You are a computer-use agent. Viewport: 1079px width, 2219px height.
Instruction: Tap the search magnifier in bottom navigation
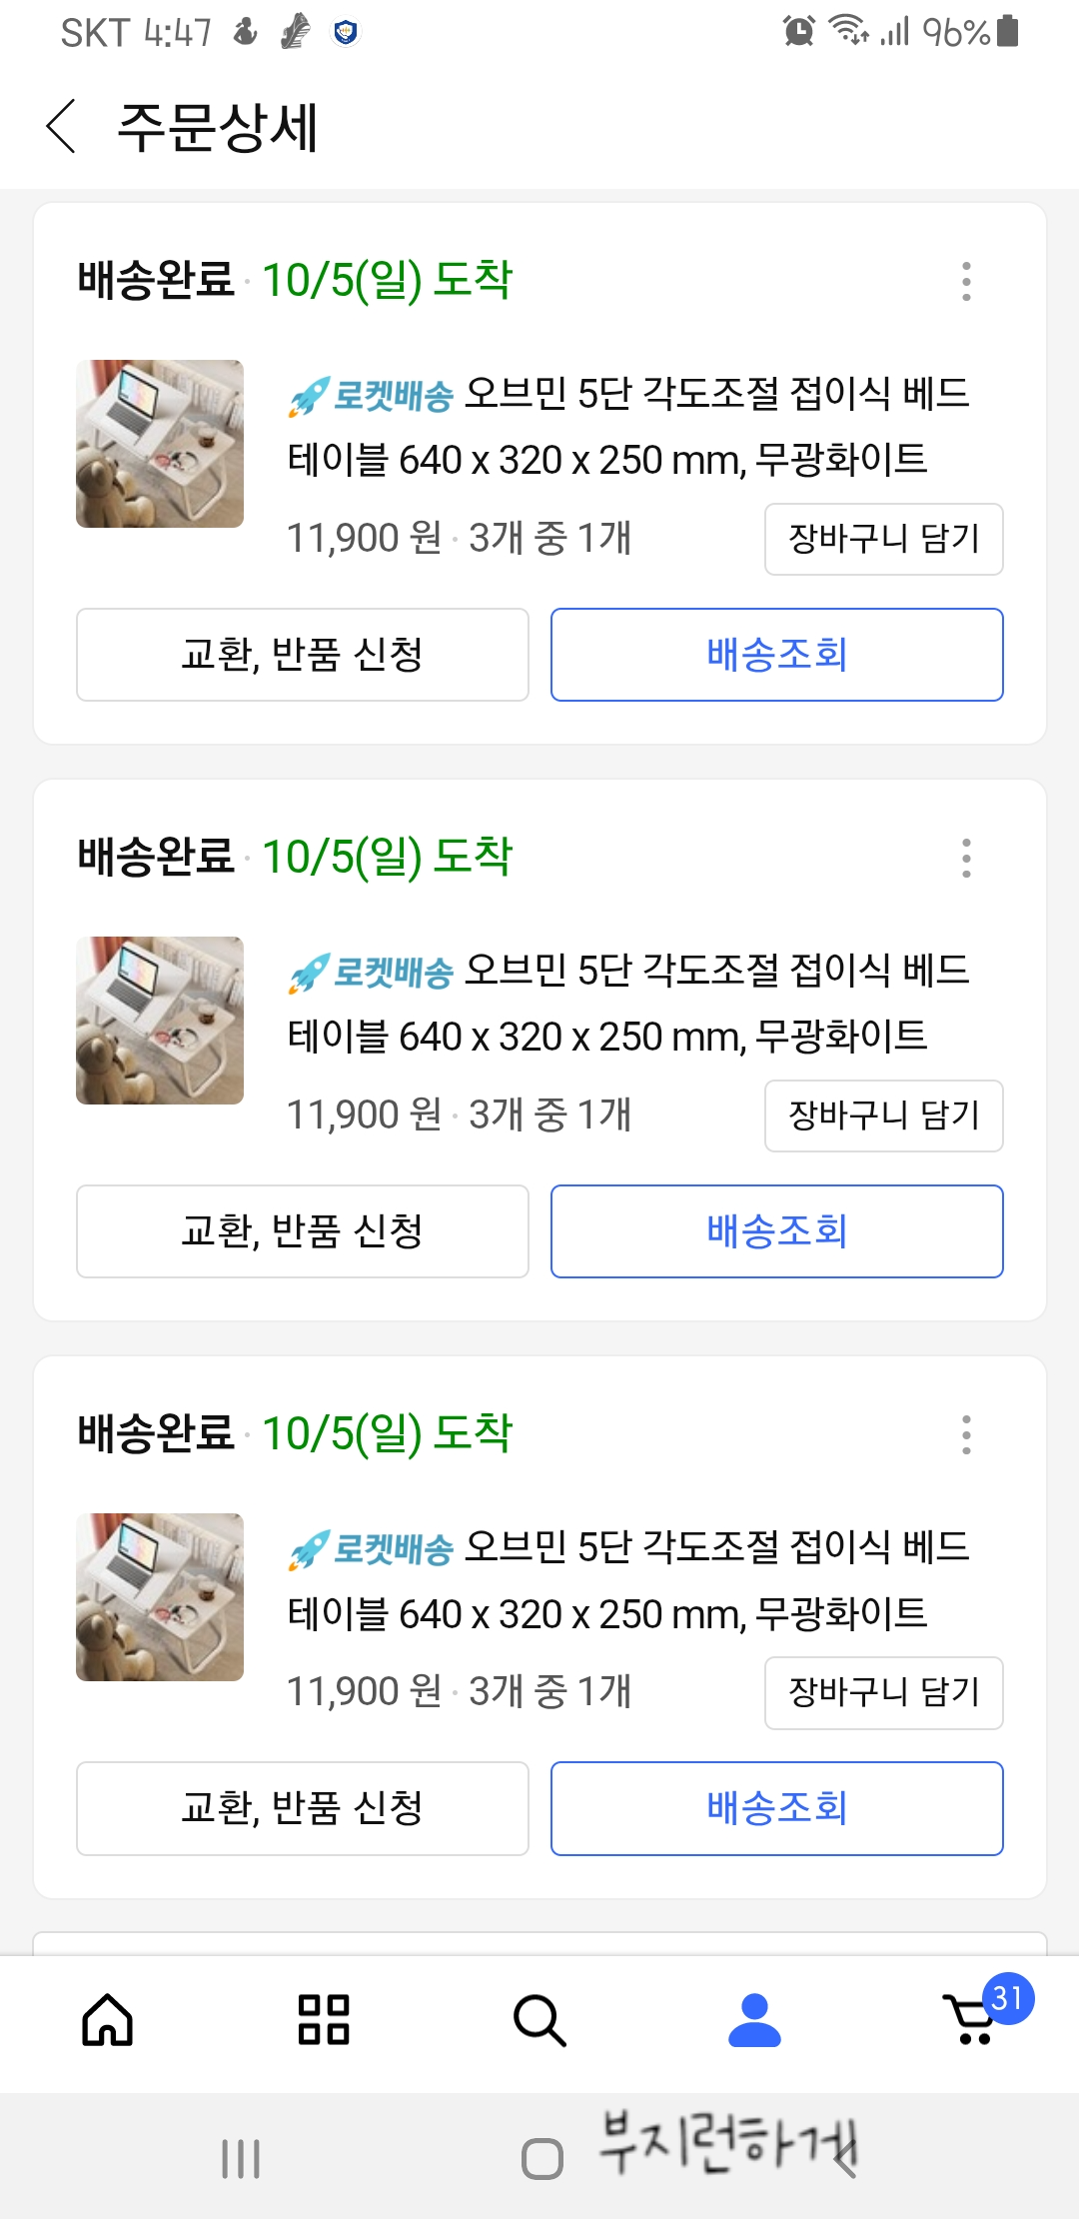point(539,2020)
